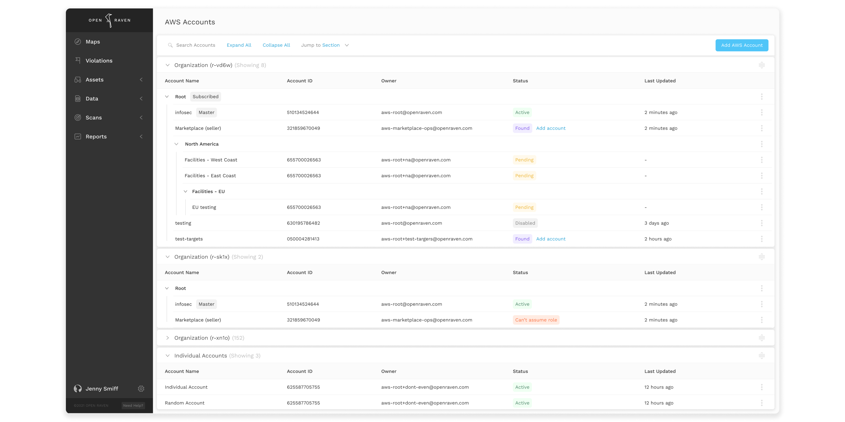Click the Reports chart icon

pos(78,137)
